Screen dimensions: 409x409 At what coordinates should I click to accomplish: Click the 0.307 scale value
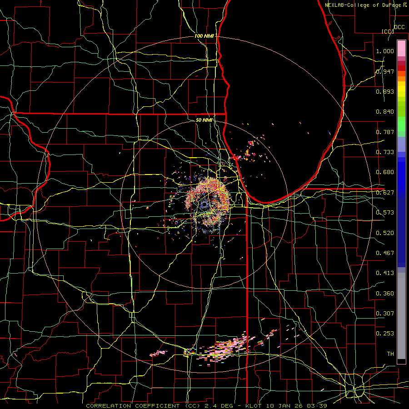point(385,314)
